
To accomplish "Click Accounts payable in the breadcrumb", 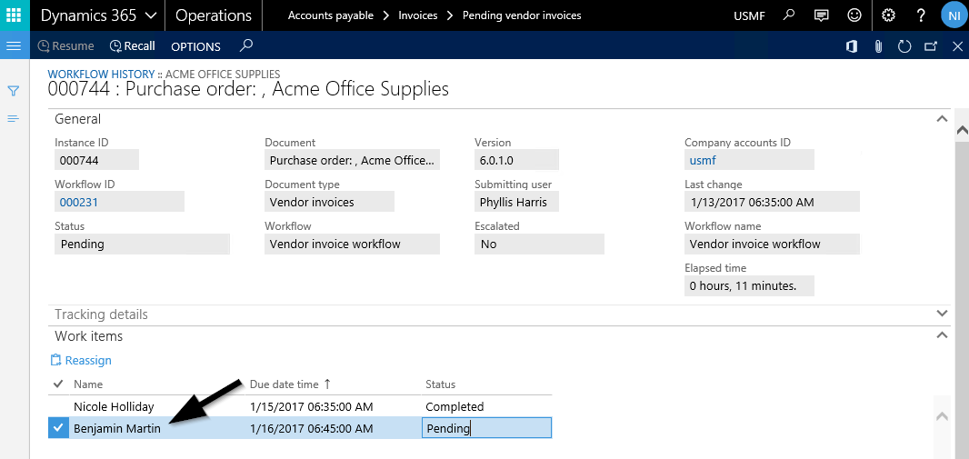I will click(x=330, y=15).
